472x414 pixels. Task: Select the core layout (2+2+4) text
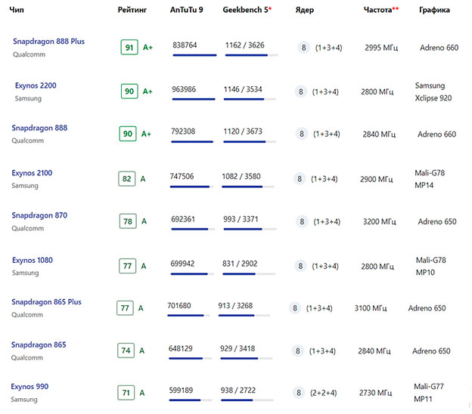tap(324, 393)
